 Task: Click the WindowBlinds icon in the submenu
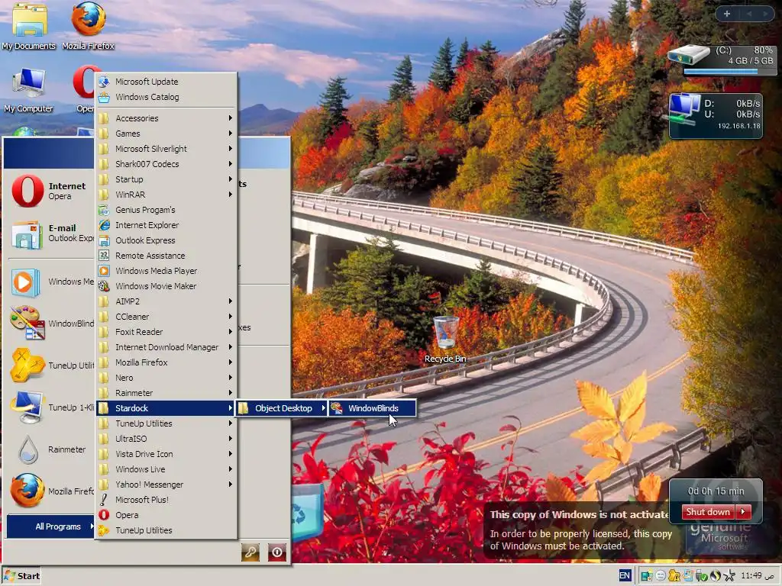point(337,408)
